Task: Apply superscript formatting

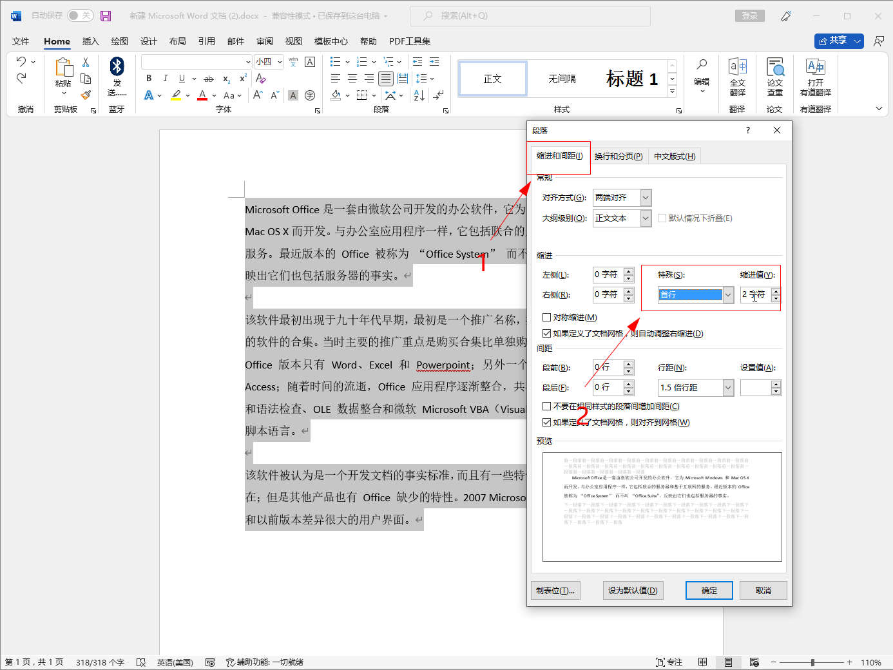Action: (243, 78)
